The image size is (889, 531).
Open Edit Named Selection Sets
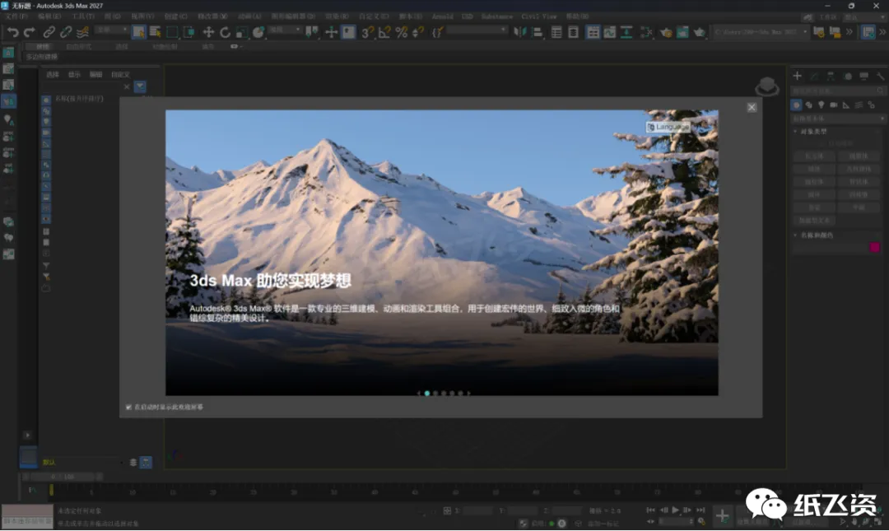coord(437,32)
